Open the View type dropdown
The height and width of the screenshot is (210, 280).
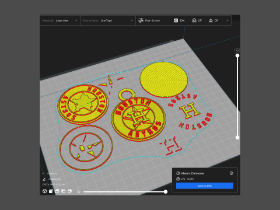coord(60,20)
